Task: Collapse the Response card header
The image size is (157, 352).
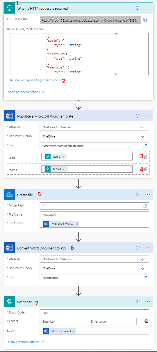Action: [x=78, y=302]
